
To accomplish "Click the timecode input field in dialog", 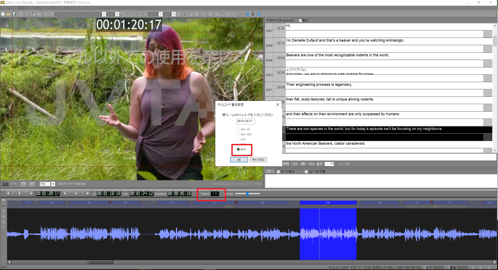I will [x=246, y=121].
